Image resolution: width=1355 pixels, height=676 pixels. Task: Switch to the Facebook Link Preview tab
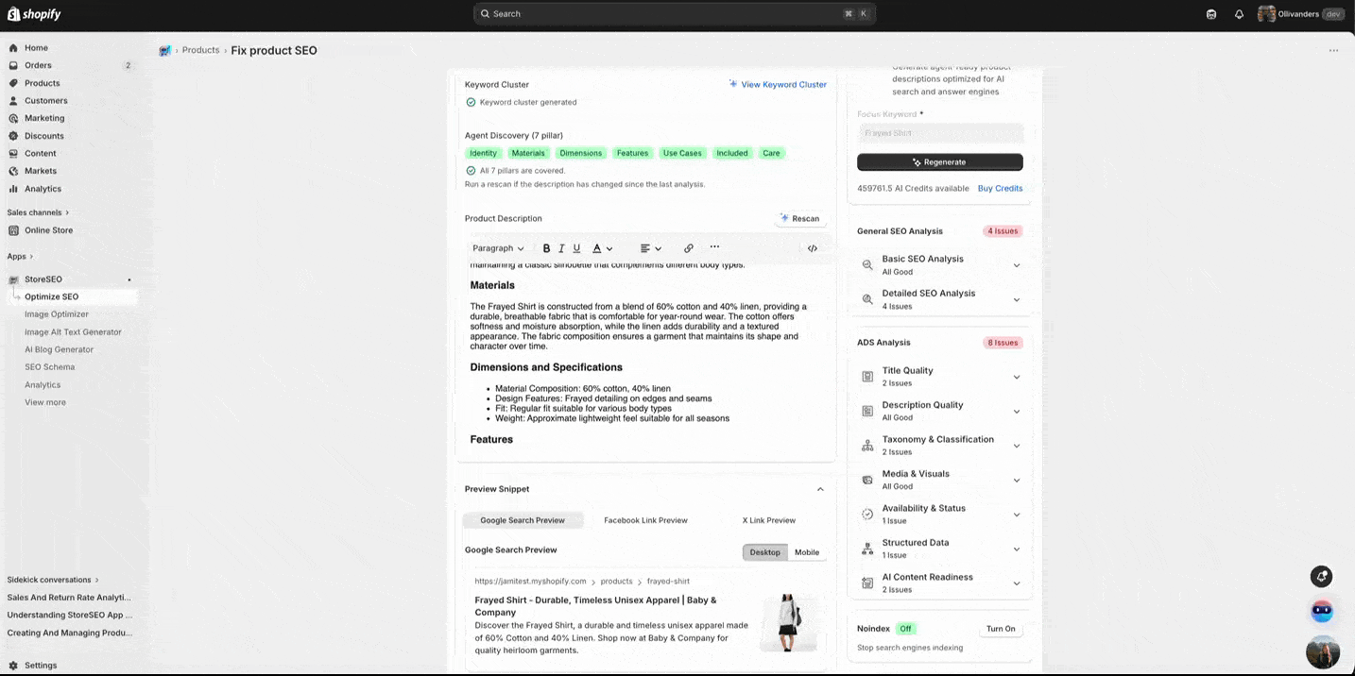(x=644, y=520)
